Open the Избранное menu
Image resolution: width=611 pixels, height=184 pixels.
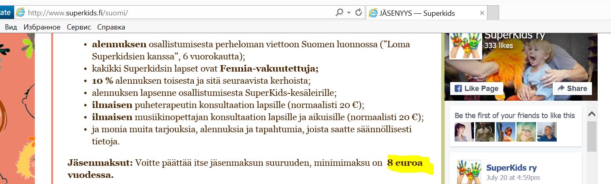point(42,27)
